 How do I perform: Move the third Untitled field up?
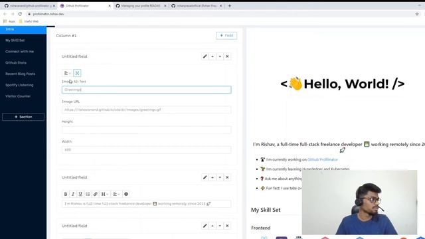[212, 226]
